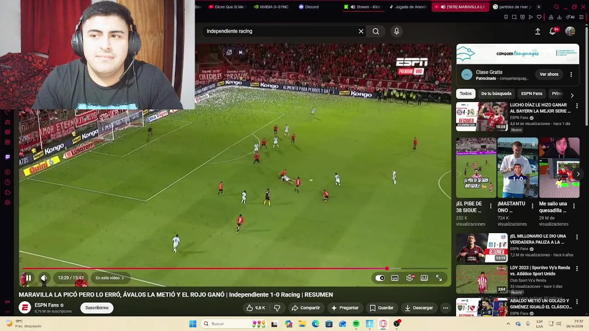Turn on subtitles in the video player
The height and width of the screenshot is (331, 589).
pos(395,278)
